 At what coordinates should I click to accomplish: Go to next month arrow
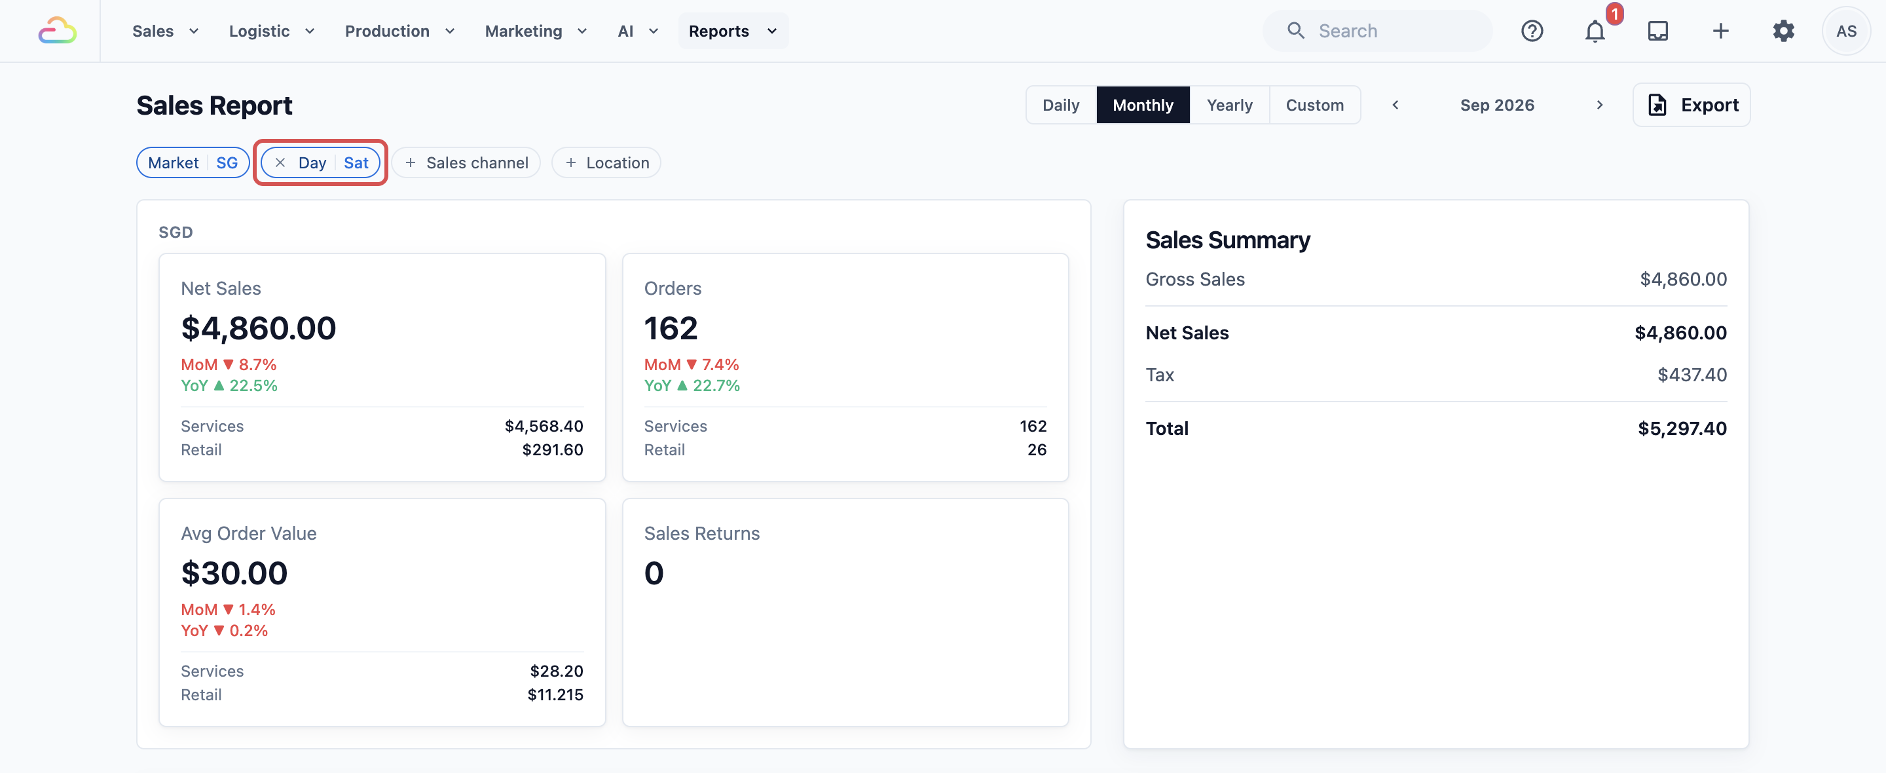click(1599, 105)
